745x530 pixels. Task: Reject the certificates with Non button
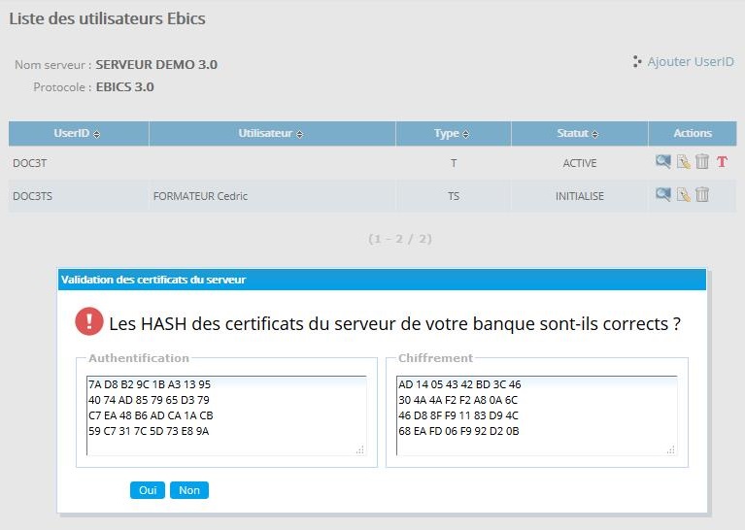(x=189, y=490)
